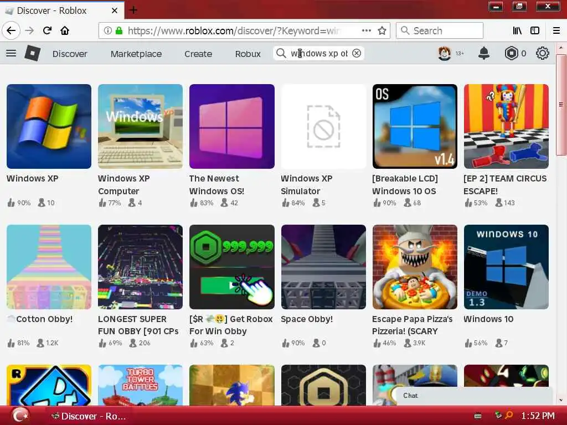The height and width of the screenshot is (425, 567).
Task: Click the browser URL address field
Action: pyautogui.click(x=233, y=31)
